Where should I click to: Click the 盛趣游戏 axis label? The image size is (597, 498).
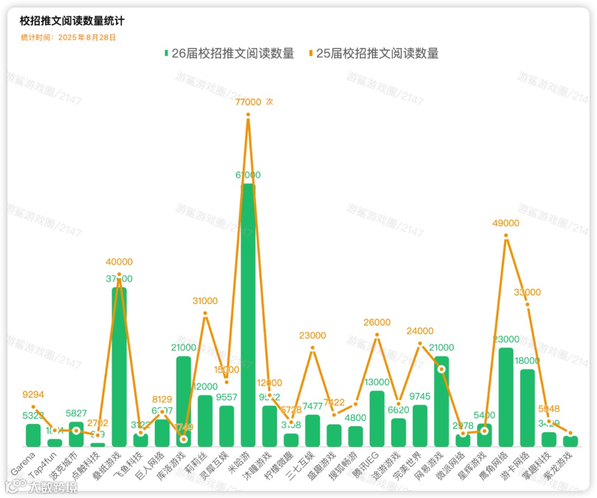click(x=321, y=465)
